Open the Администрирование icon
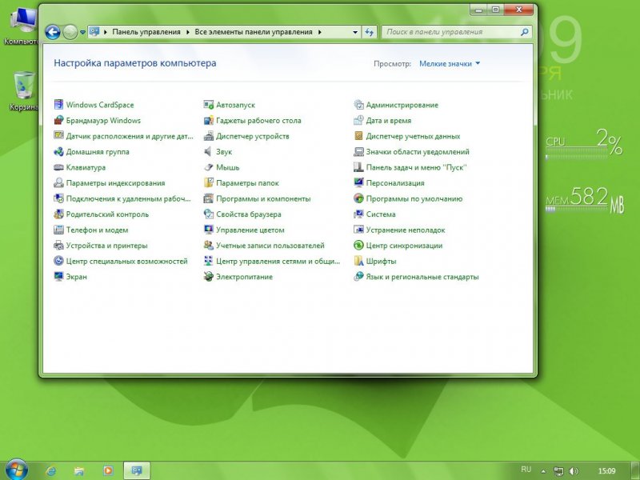Image resolution: width=640 pixels, height=480 pixels. [x=358, y=105]
